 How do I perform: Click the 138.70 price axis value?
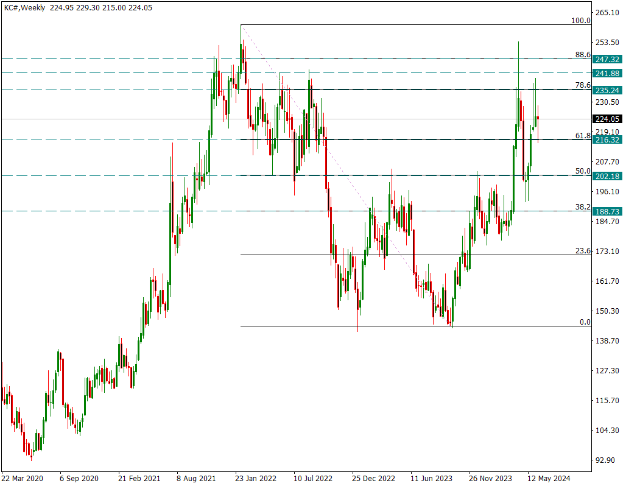(607, 340)
